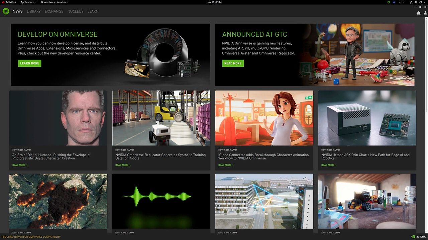Click the NVIDIA logo in status bar
The image size is (428, 240).
(x=418, y=237)
